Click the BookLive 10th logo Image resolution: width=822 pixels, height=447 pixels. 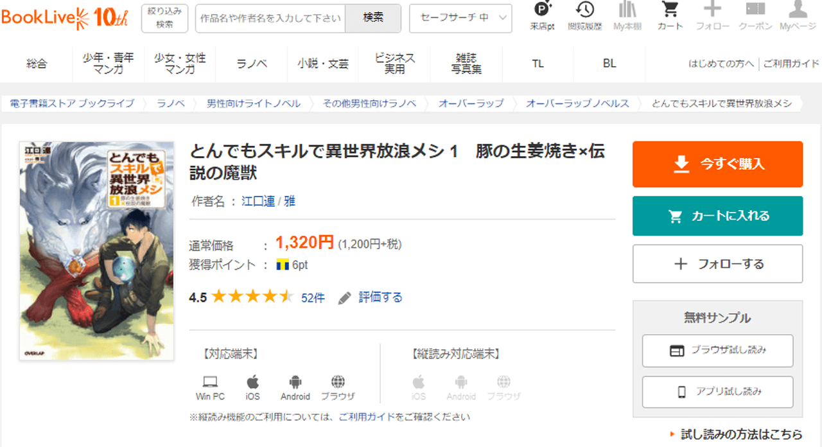click(64, 17)
